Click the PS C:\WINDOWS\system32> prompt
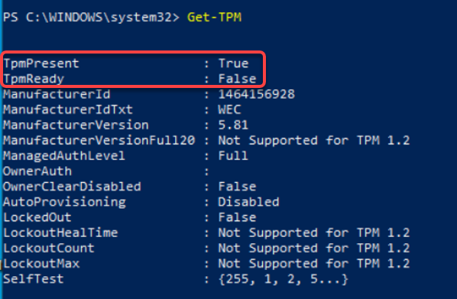457x299 pixels. point(91,18)
